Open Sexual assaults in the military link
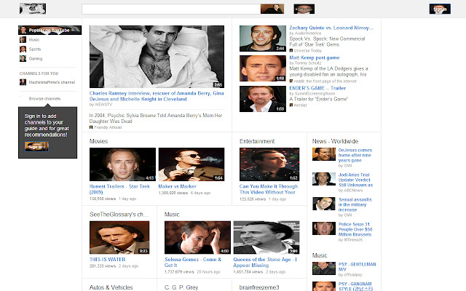 pos(355,204)
